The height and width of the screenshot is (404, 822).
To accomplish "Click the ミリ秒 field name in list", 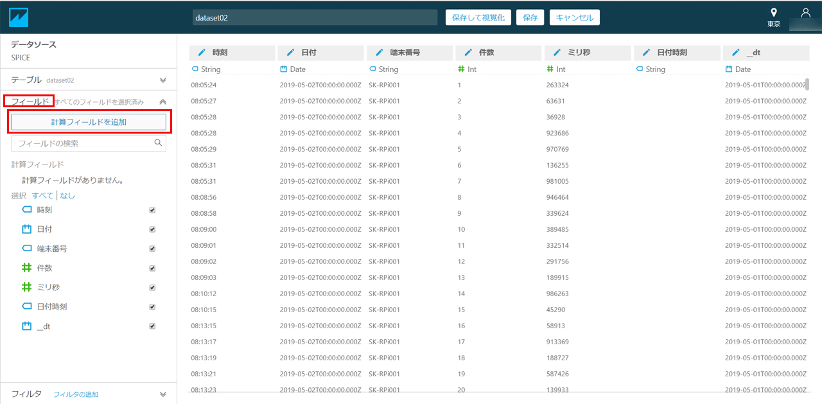I will [48, 287].
